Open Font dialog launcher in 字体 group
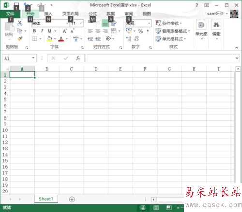Viewport: 242px width, 212px height. (x=82, y=47)
